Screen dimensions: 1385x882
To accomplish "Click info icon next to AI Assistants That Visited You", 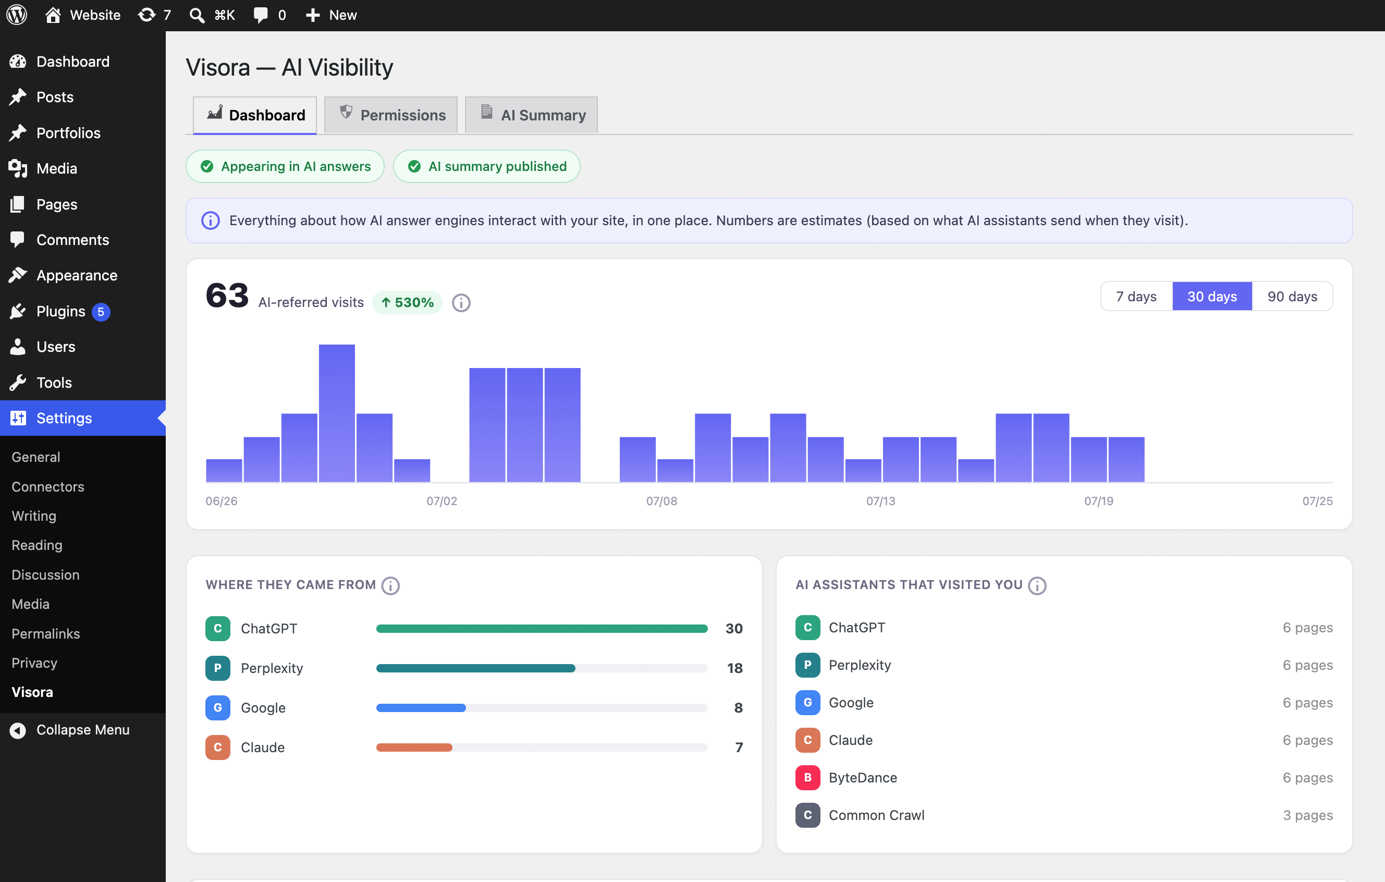I will (1037, 586).
